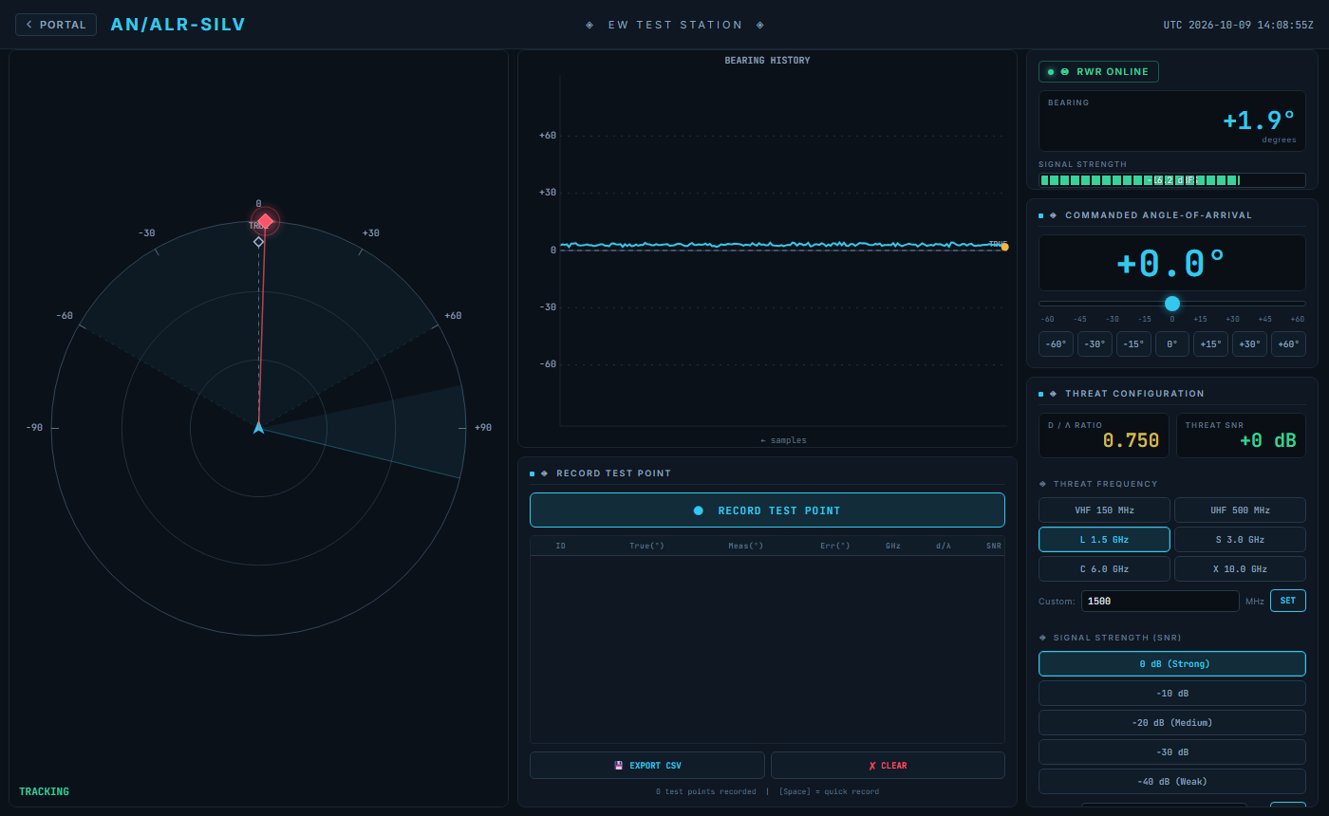Click the Err(°) column header

tap(835, 546)
